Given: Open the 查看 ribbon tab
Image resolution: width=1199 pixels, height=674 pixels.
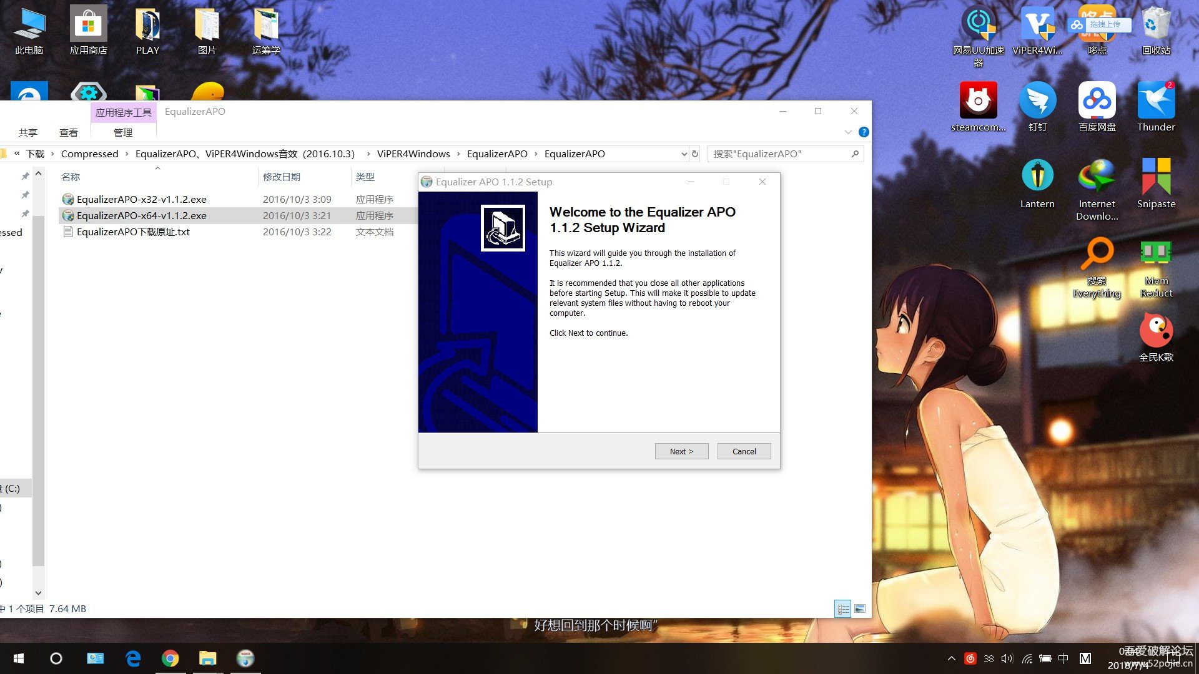Looking at the screenshot, I should (69, 132).
